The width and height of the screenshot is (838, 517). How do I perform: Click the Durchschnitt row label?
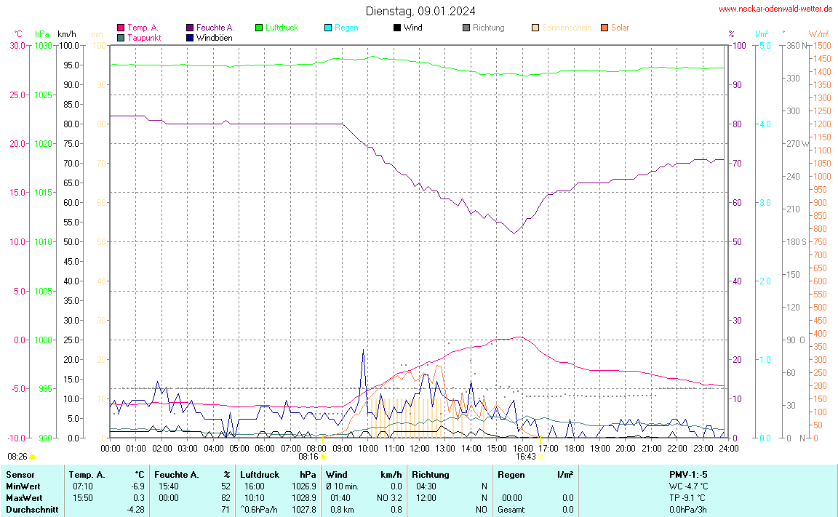point(31,509)
